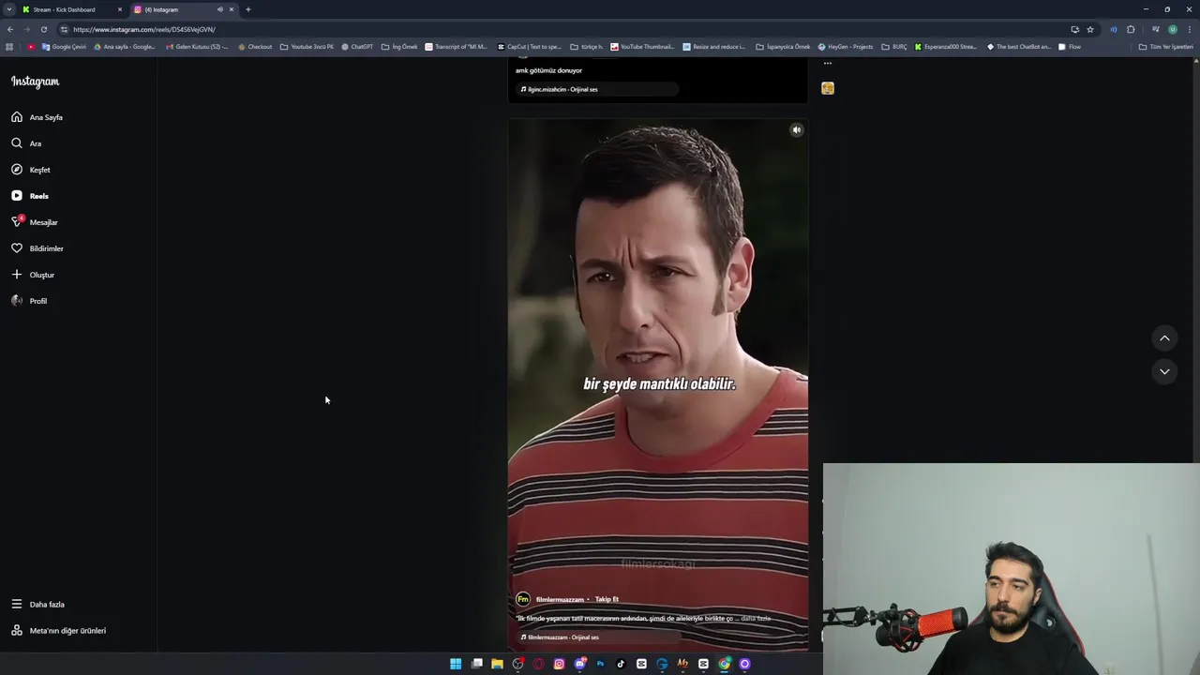Focus the instagram.com address bar
Screen dimensions: 1200x675
point(562,29)
